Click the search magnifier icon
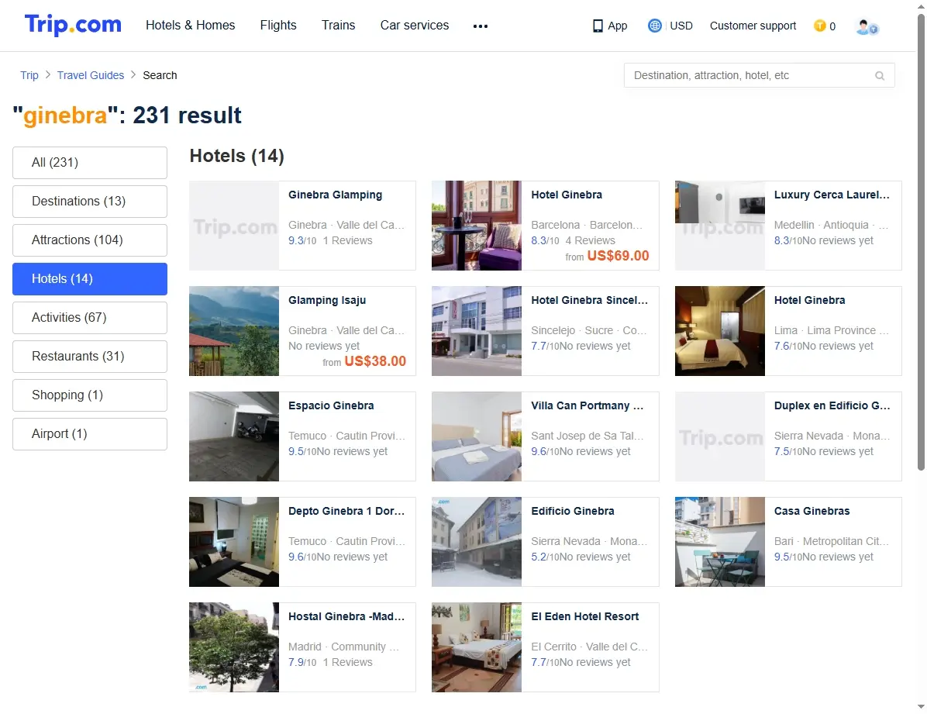 [x=880, y=76]
